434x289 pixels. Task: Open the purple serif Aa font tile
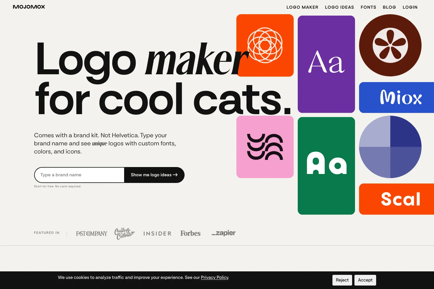326,64
